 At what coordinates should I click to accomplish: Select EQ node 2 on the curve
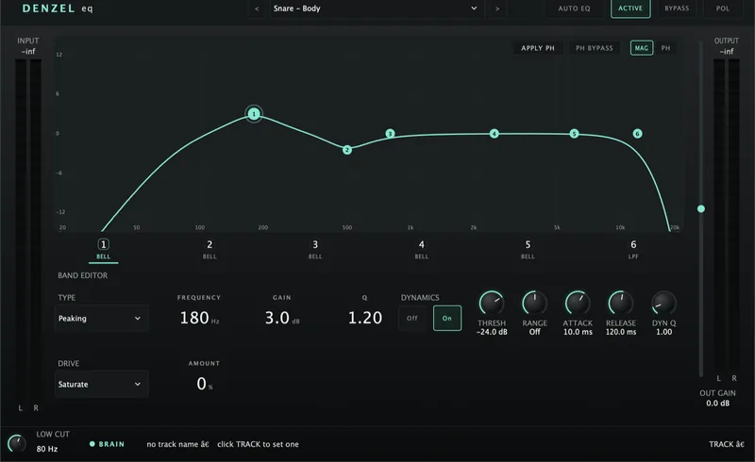point(346,150)
